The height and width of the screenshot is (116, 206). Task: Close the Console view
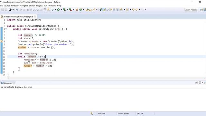[14, 83]
